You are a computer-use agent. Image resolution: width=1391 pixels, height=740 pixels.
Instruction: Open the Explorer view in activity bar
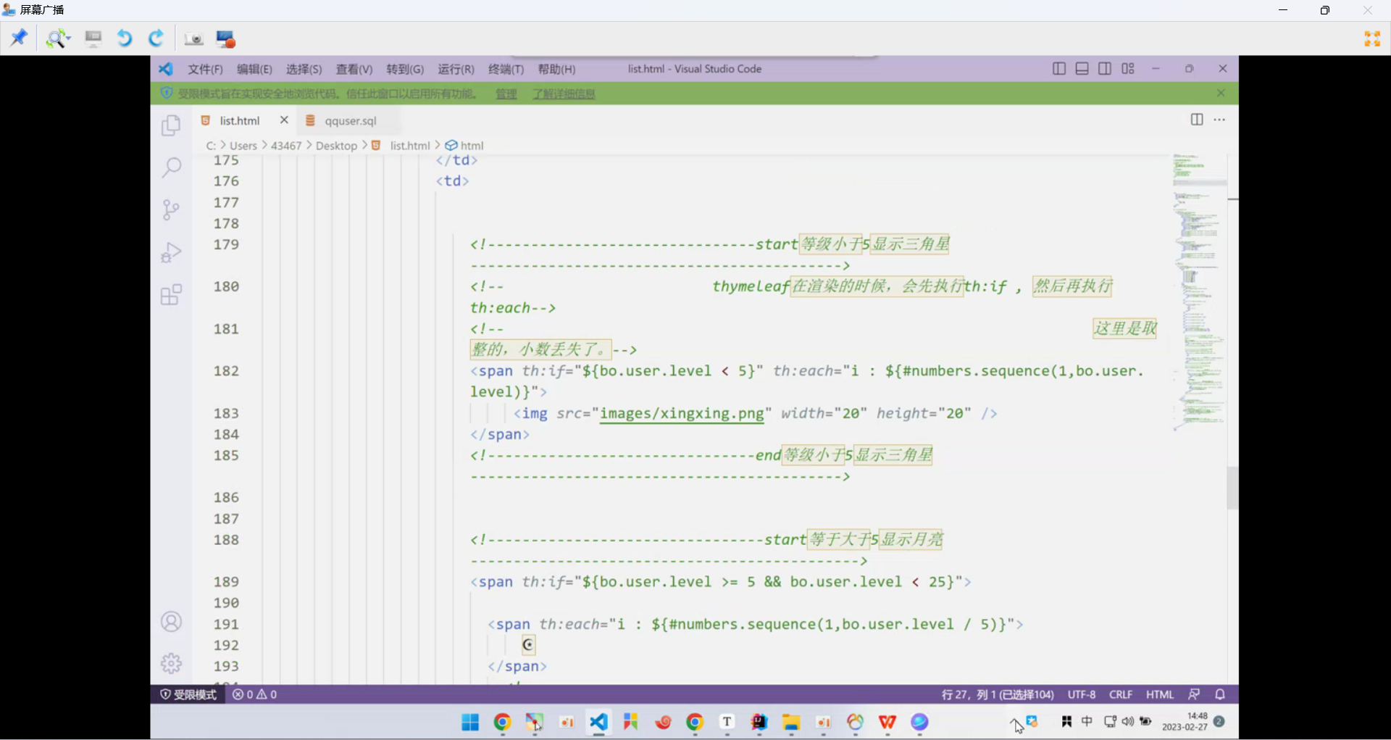pyautogui.click(x=171, y=126)
